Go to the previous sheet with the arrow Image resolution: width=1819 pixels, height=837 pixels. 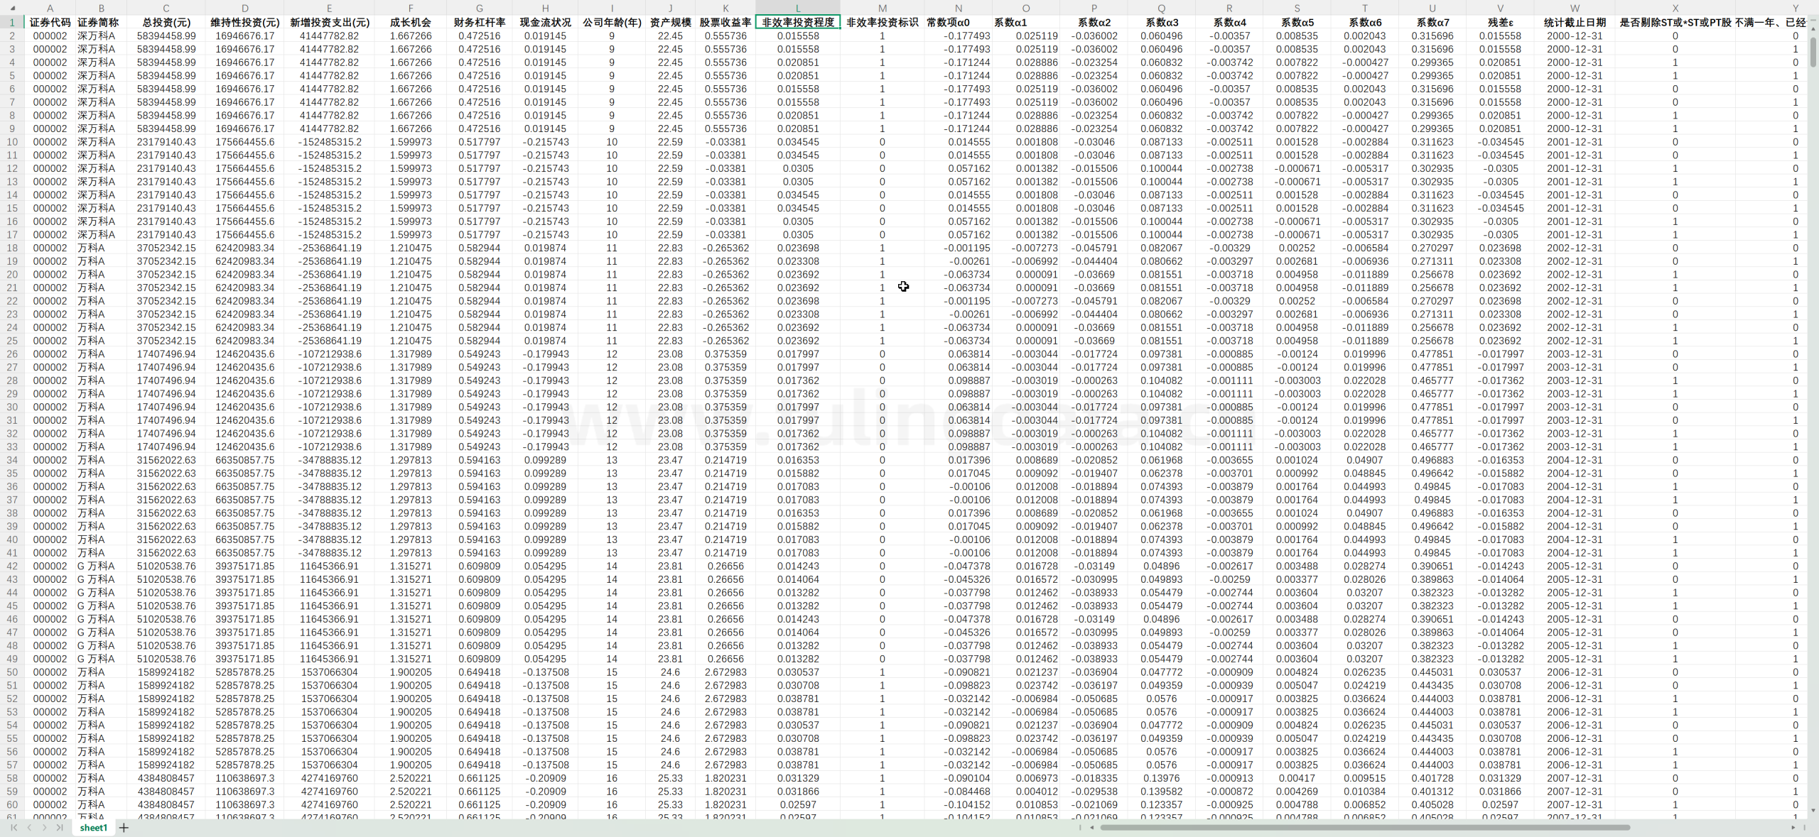coord(29,828)
